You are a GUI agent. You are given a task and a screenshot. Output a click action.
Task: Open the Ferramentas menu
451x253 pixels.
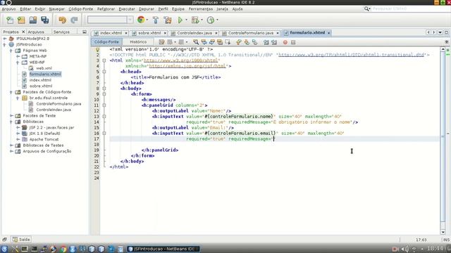pyautogui.click(x=200, y=9)
